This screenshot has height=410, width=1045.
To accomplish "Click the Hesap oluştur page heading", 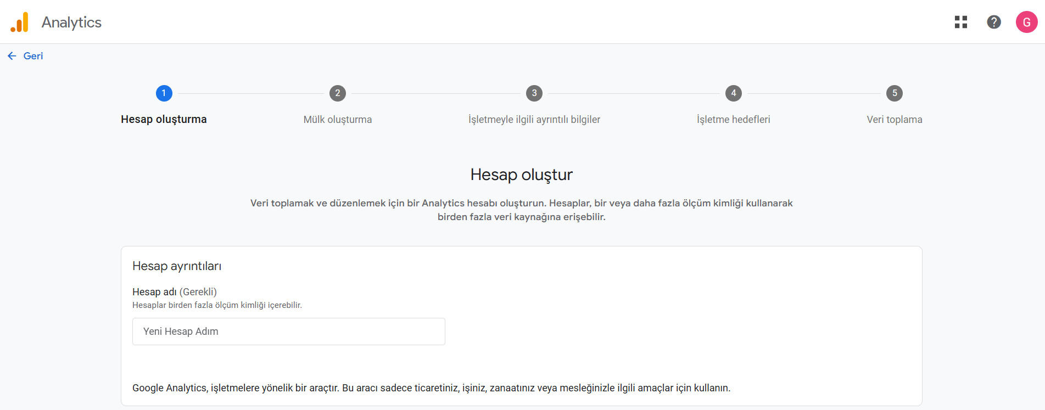I will [x=521, y=175].
